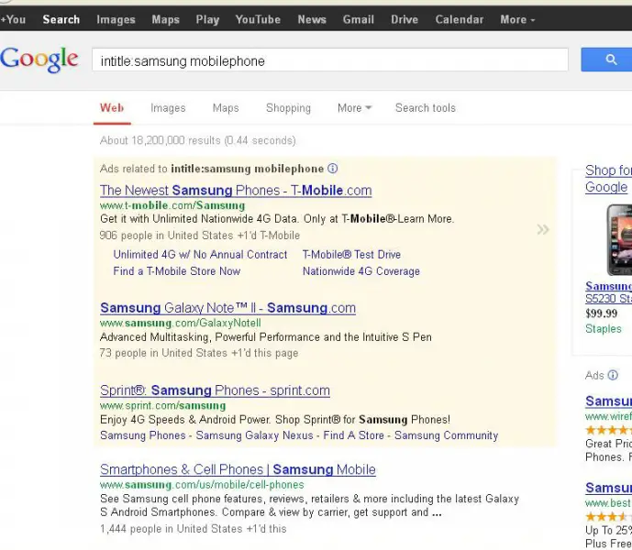Image resolution: width=632 pixels, height=550 pixels.
Task: Focus the search box containing intitle:samsung mobilephone
Action: [x=330, y=60]
